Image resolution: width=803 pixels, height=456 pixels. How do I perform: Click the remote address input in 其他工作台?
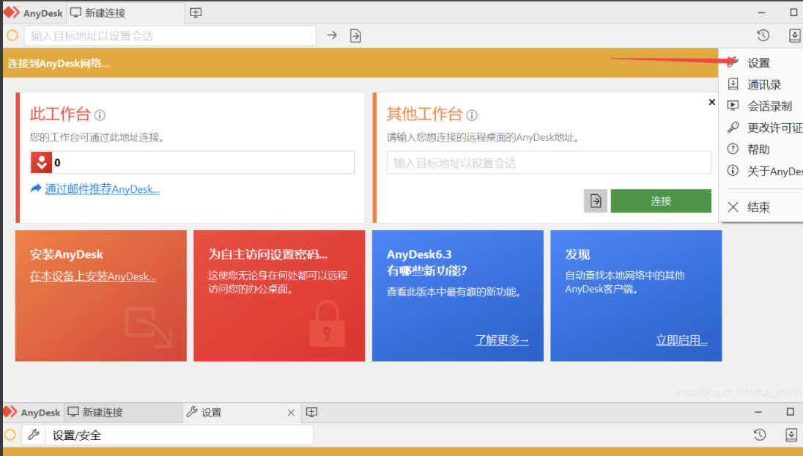[x=549, y=163]
